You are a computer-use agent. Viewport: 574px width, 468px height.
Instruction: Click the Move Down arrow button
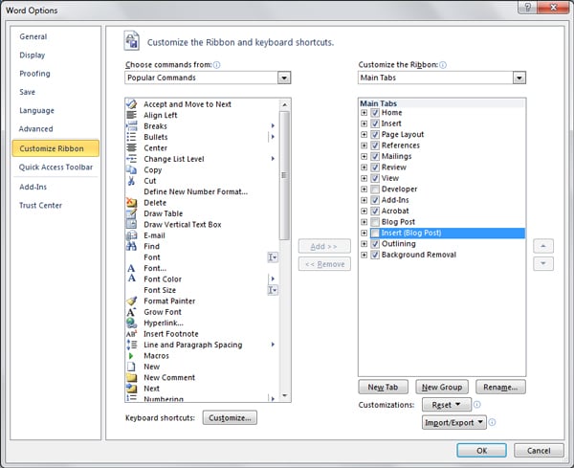[543, 263]
